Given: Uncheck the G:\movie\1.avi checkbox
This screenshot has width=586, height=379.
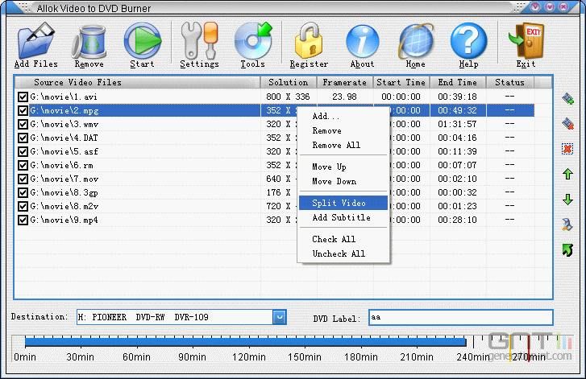Looking at the screenshot, I should pos(23,97).
